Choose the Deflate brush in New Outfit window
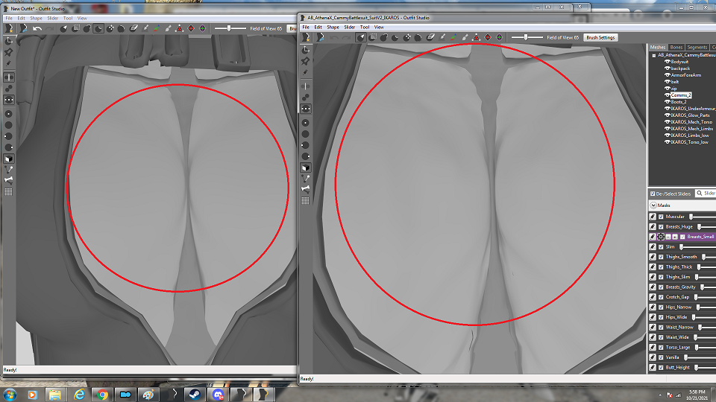Screen dimensions: 716x402 pos(98,28)
